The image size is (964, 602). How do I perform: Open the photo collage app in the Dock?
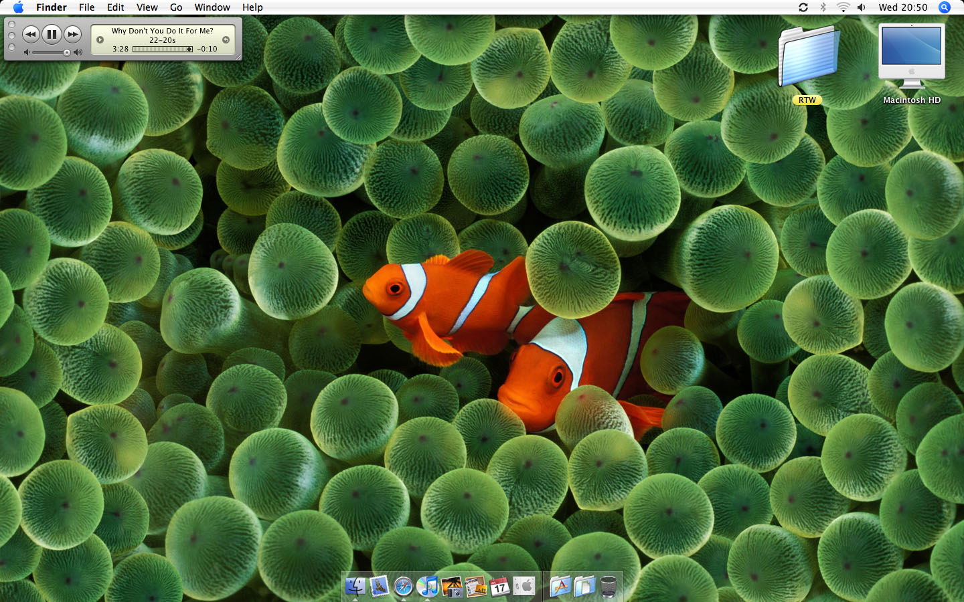click(475, 587)
